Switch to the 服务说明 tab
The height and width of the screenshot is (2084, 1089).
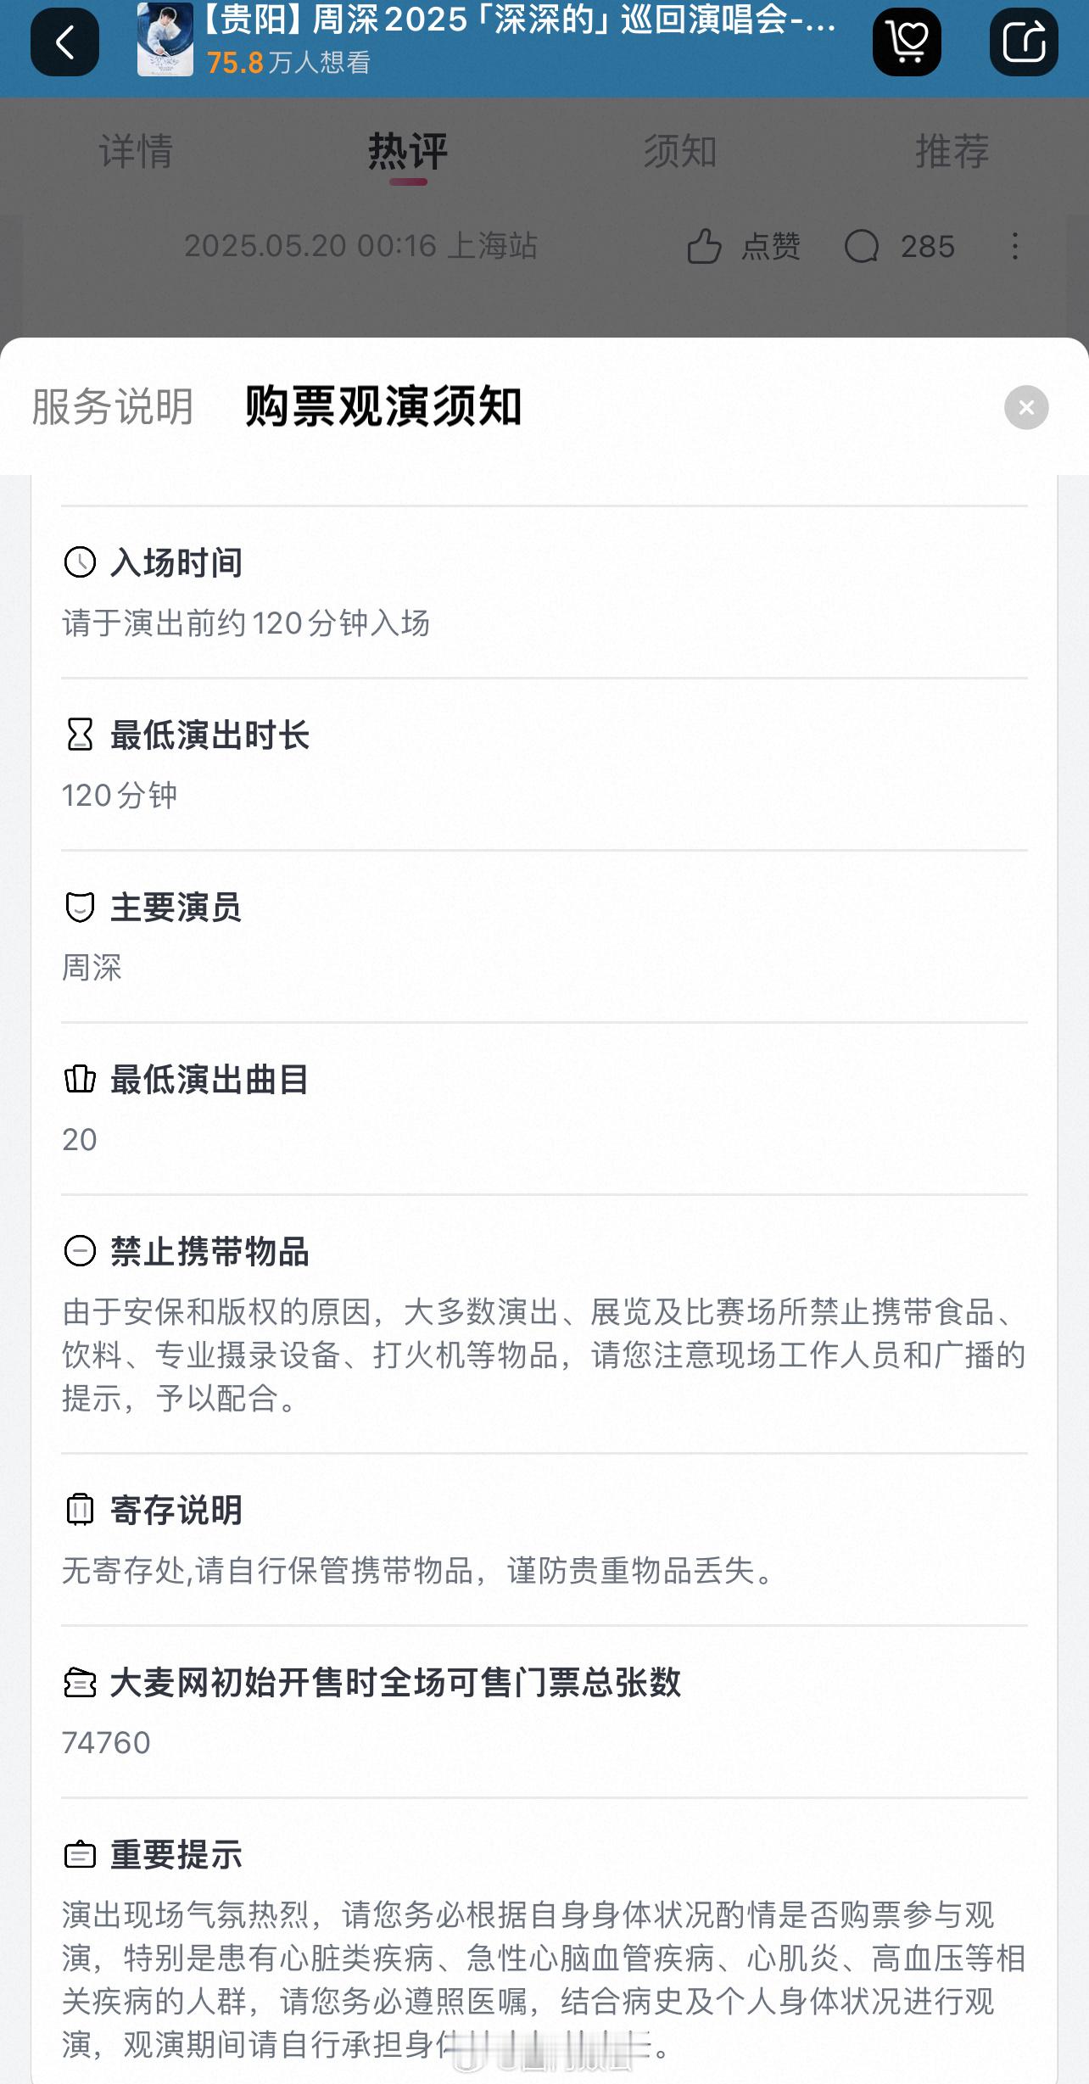pos(113,407)
